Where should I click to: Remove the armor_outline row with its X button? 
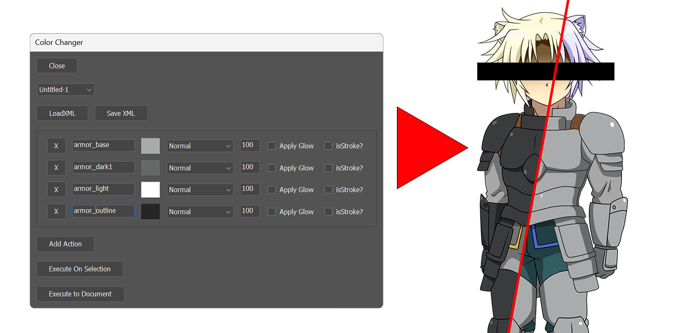pyautogui.click(x=56, y=211)
